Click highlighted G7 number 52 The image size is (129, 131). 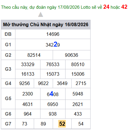pos(62,124)
